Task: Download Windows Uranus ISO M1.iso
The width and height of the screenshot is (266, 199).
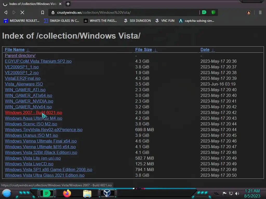Action: (31, 135)
